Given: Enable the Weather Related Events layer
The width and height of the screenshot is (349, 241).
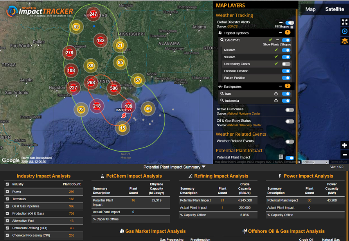Looking at the screenshot, I should click(290, 142).
